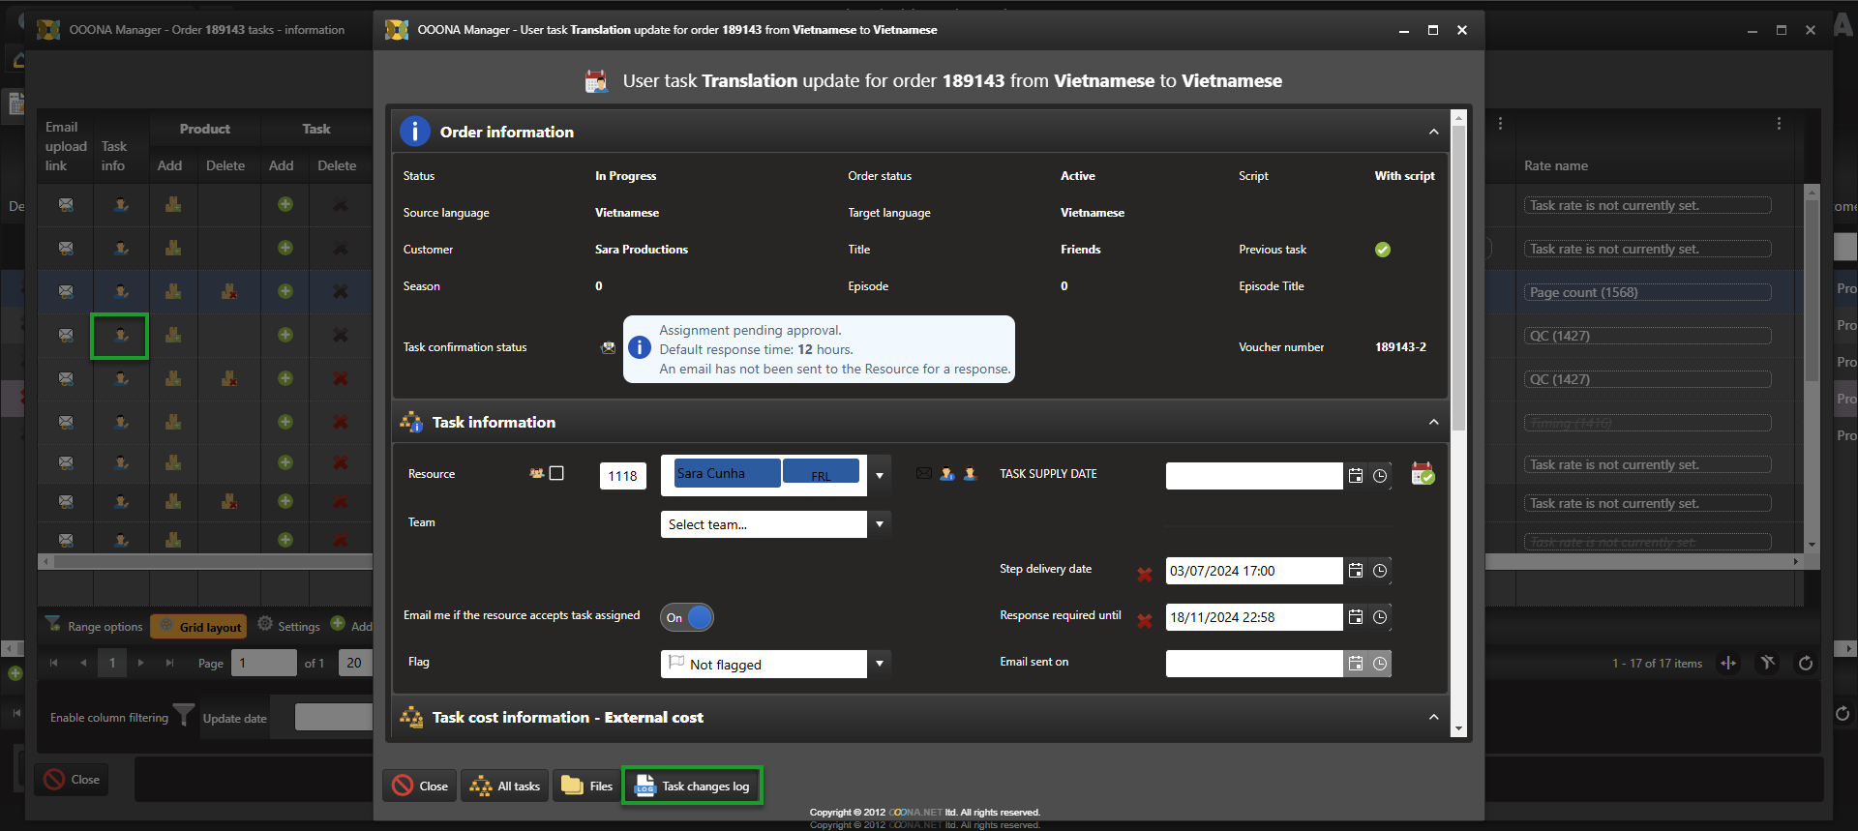The width and height of the screenshot is (1858, 831).
Task: Click the email confirmation status icon
Action: 608,348
